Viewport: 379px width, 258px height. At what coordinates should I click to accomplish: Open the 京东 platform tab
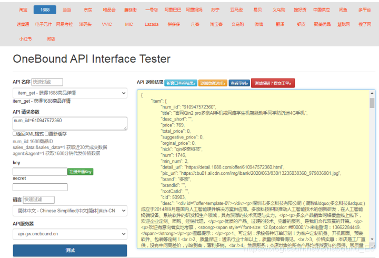(x=88, y=9)
